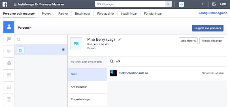
Task: Focus the 'Sök i företaget' search field
Action: tap(130, 4)
